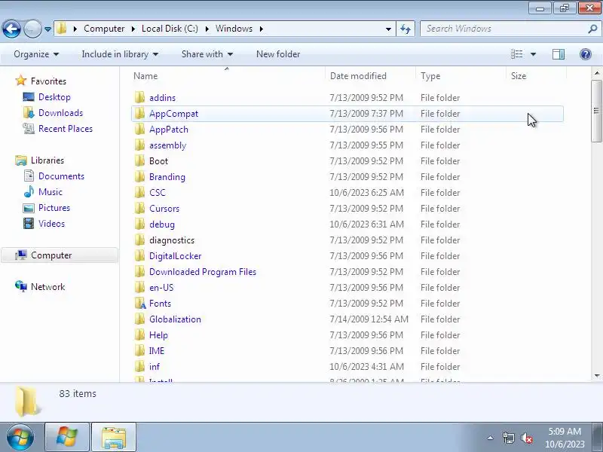Click the file list scroll up arrow
The height and width of the screenshot is (452, 603).
[x=597, y=72]
